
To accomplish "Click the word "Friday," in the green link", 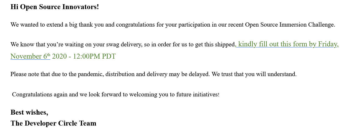I will (x=328, y=44).
